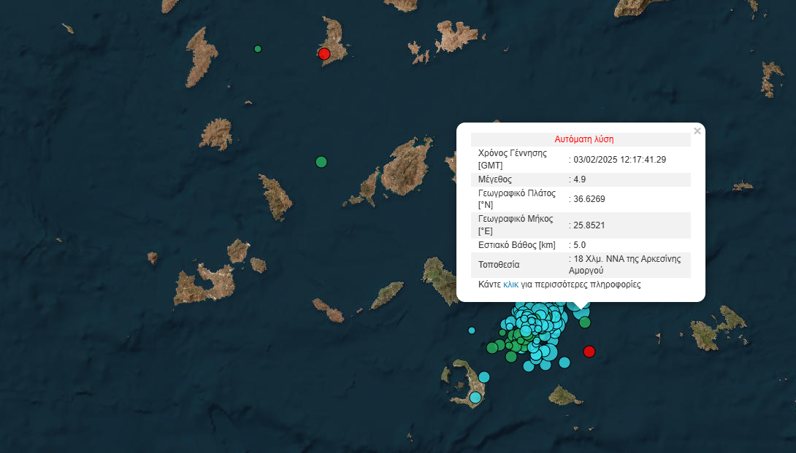Select the red marker on Syros island
The width and height of the screenshot is (796, 453).
click(x=324, y=53)
